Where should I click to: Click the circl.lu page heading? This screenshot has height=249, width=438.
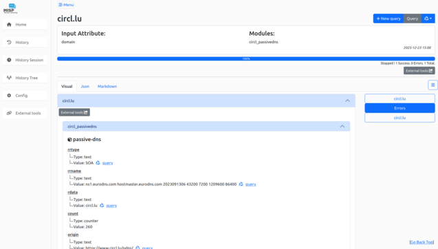(69, 19)
